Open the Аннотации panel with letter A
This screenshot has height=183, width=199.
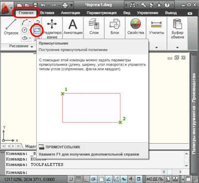73,26
